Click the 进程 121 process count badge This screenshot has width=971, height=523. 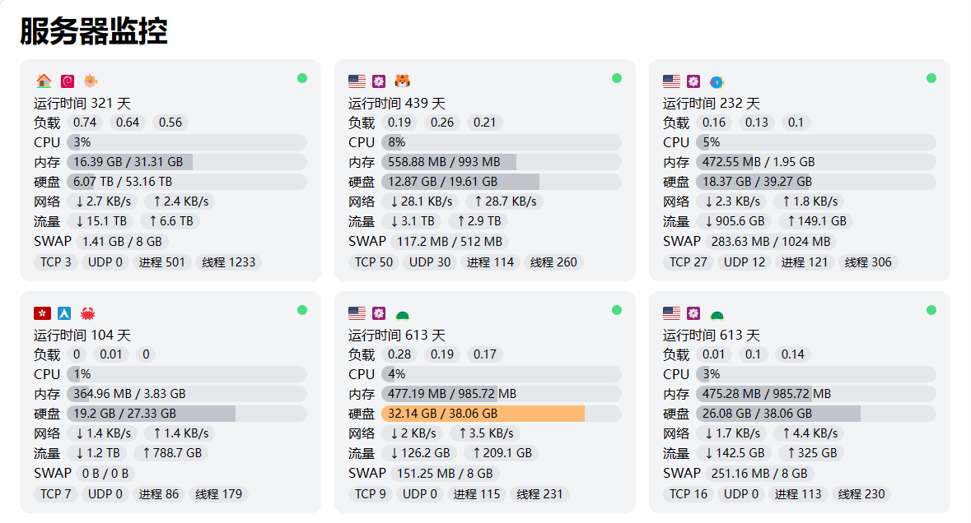pyautogui.click(x=805, y=262)
